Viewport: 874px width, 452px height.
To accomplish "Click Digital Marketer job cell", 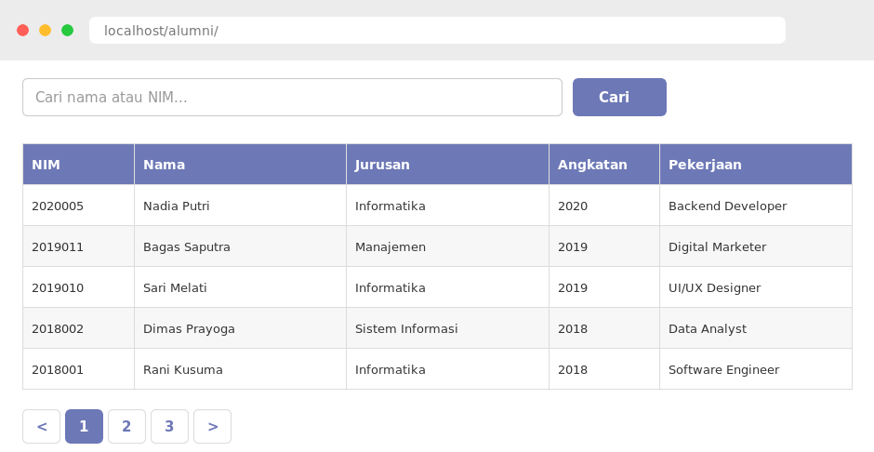I will click(756, 246).
